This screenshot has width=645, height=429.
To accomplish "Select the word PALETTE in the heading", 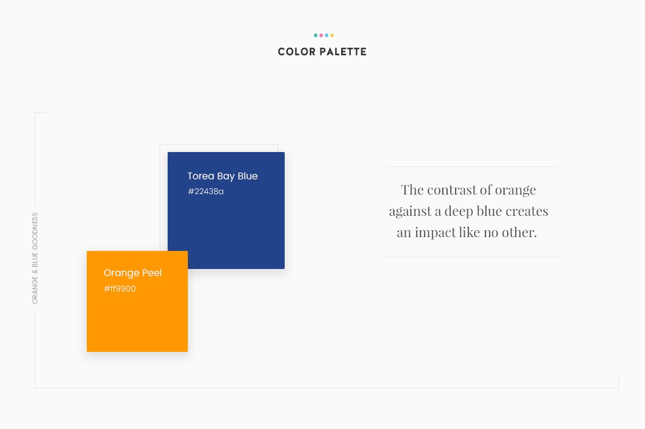I will point(343,52).
